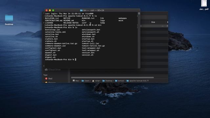Click configtest.bat in the Terminal listing
This screenshot has height=118, width=210.
tap(53, 48)
